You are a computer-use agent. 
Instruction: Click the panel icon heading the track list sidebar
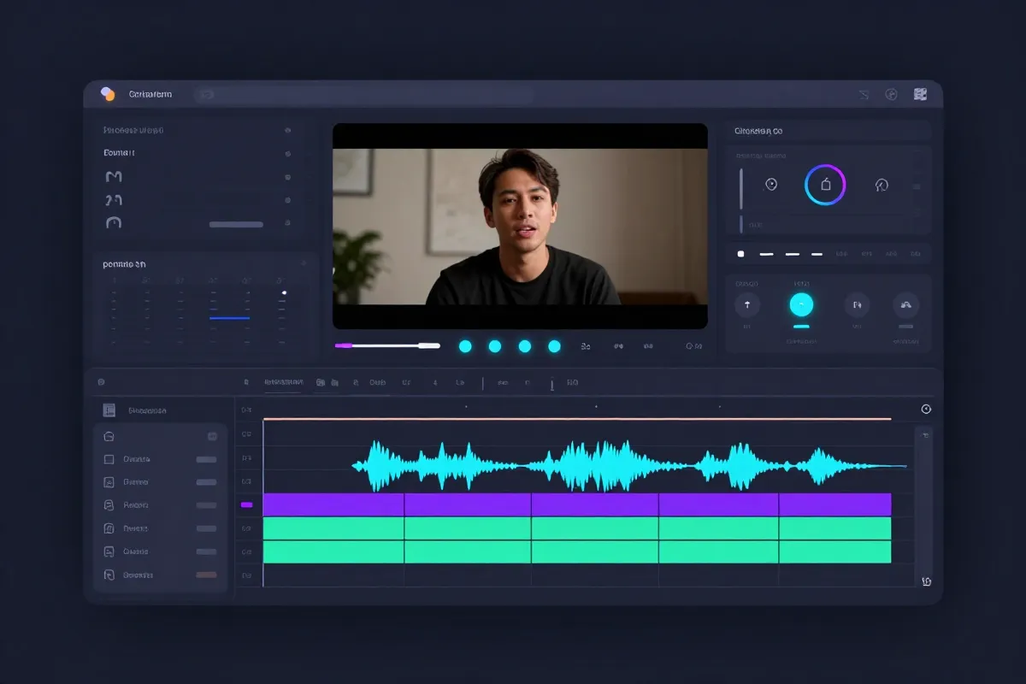pyautogui.click(x=109, y=410)
